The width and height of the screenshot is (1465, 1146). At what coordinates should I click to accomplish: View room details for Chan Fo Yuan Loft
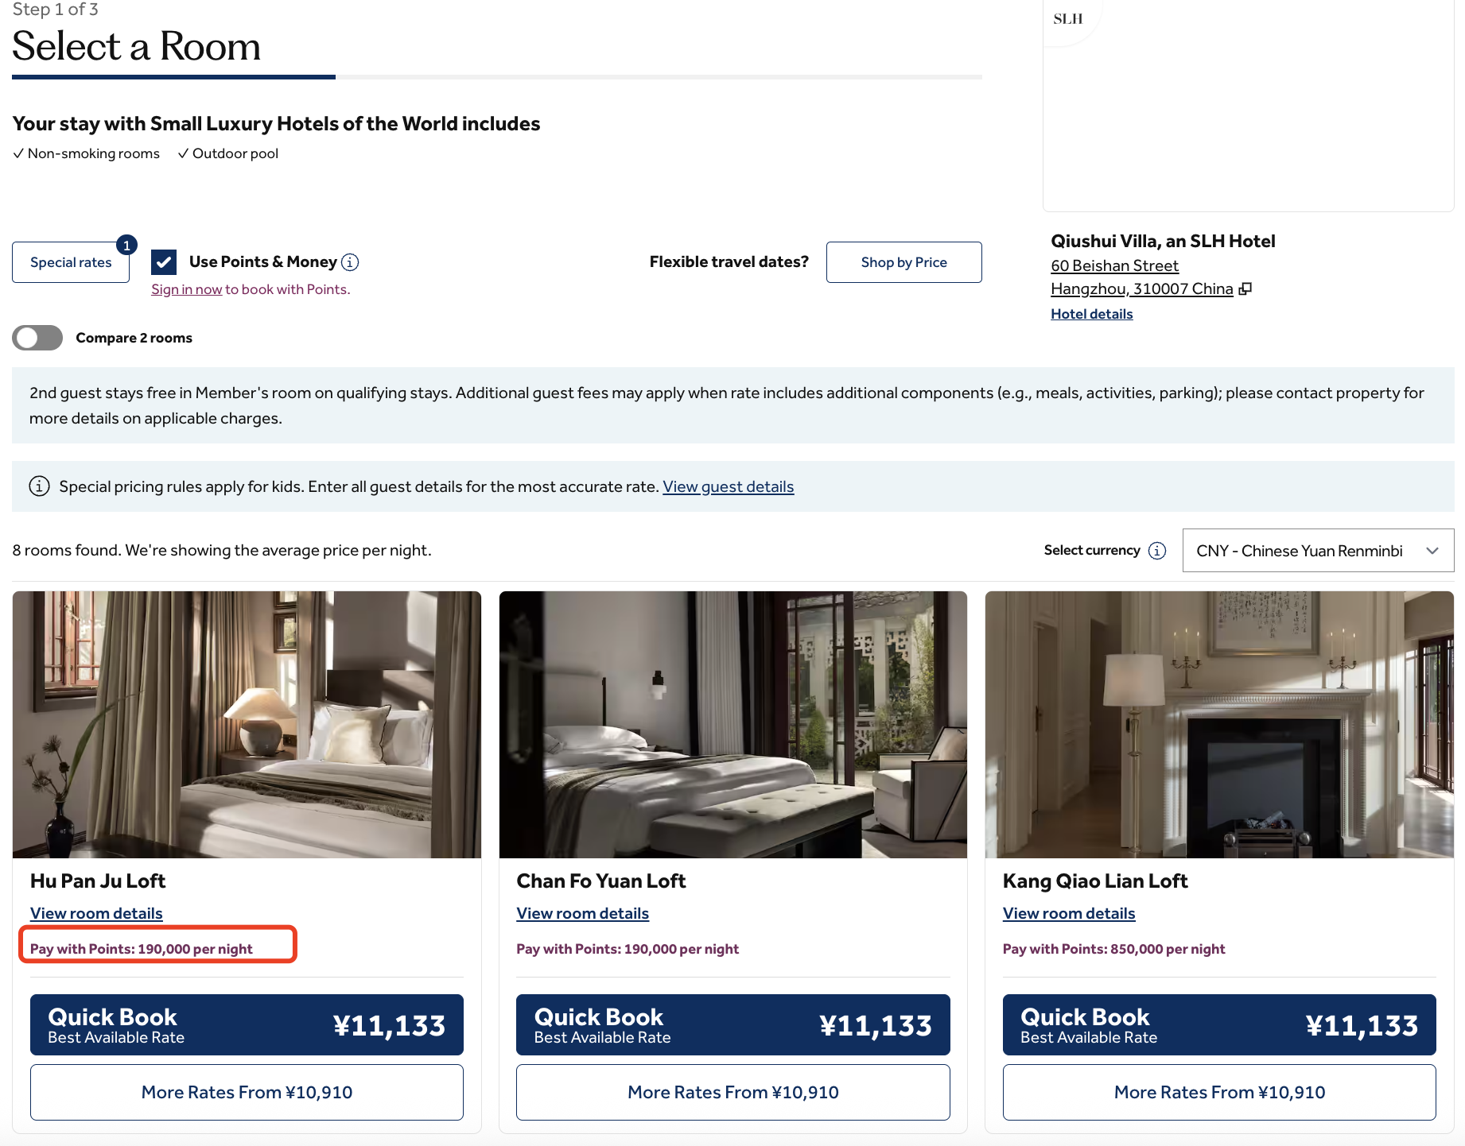(583, 914)
